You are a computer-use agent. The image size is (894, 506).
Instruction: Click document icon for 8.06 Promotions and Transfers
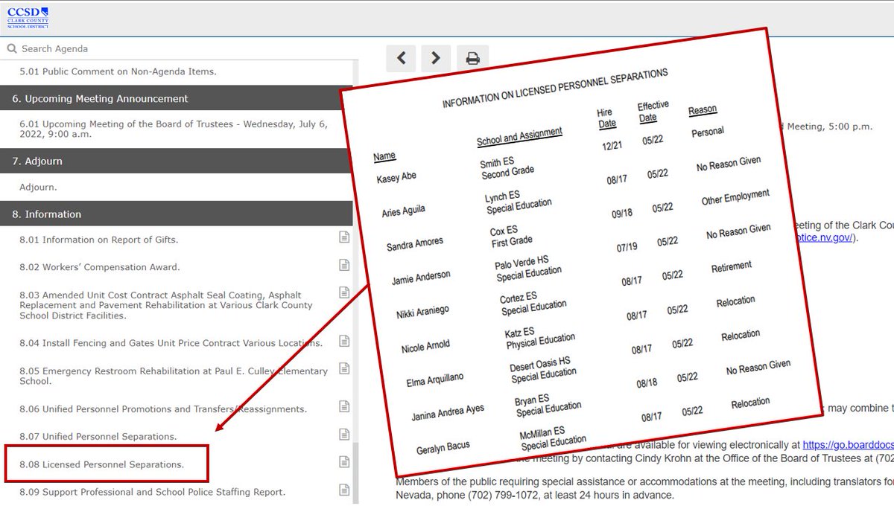tap(344, 406)
